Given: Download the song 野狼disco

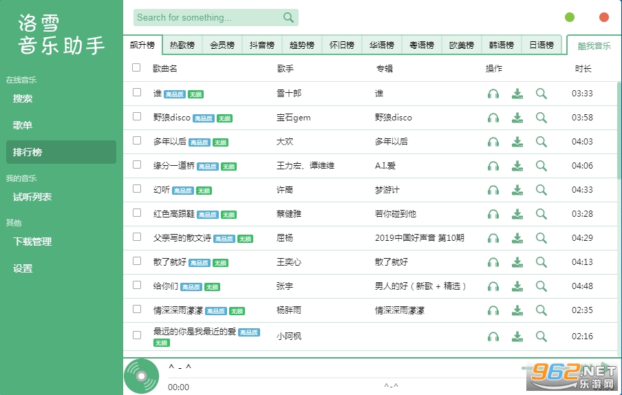Looking at the screenshot, I should [517, 118].
